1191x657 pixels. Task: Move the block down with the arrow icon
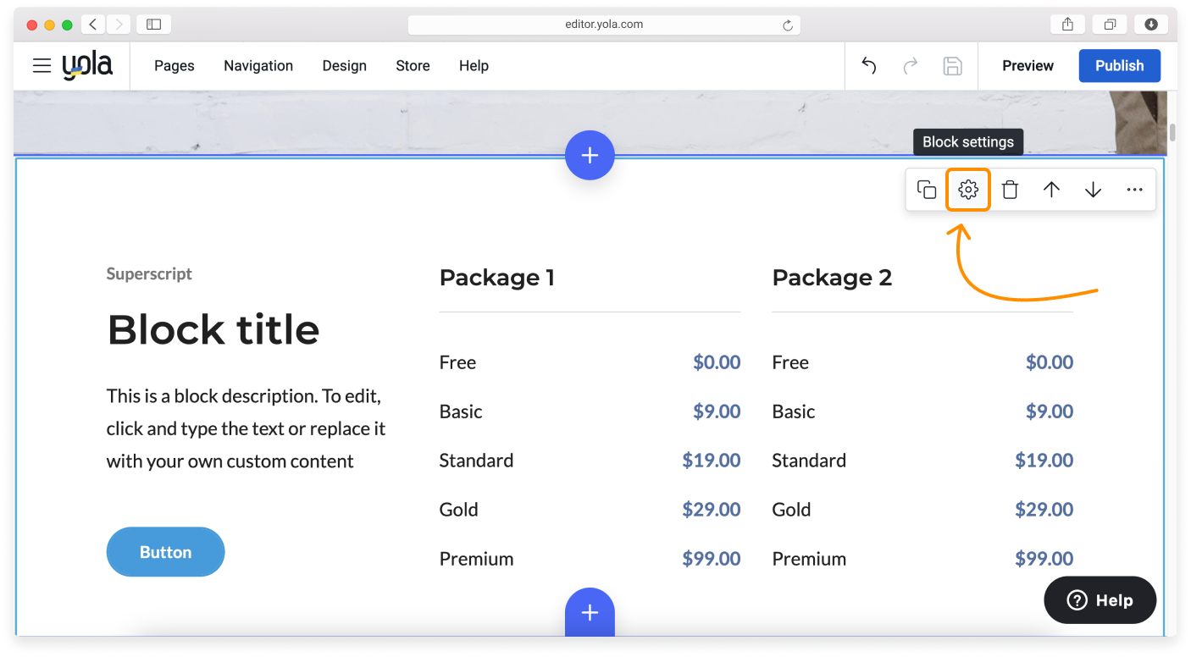point(1093,189)
